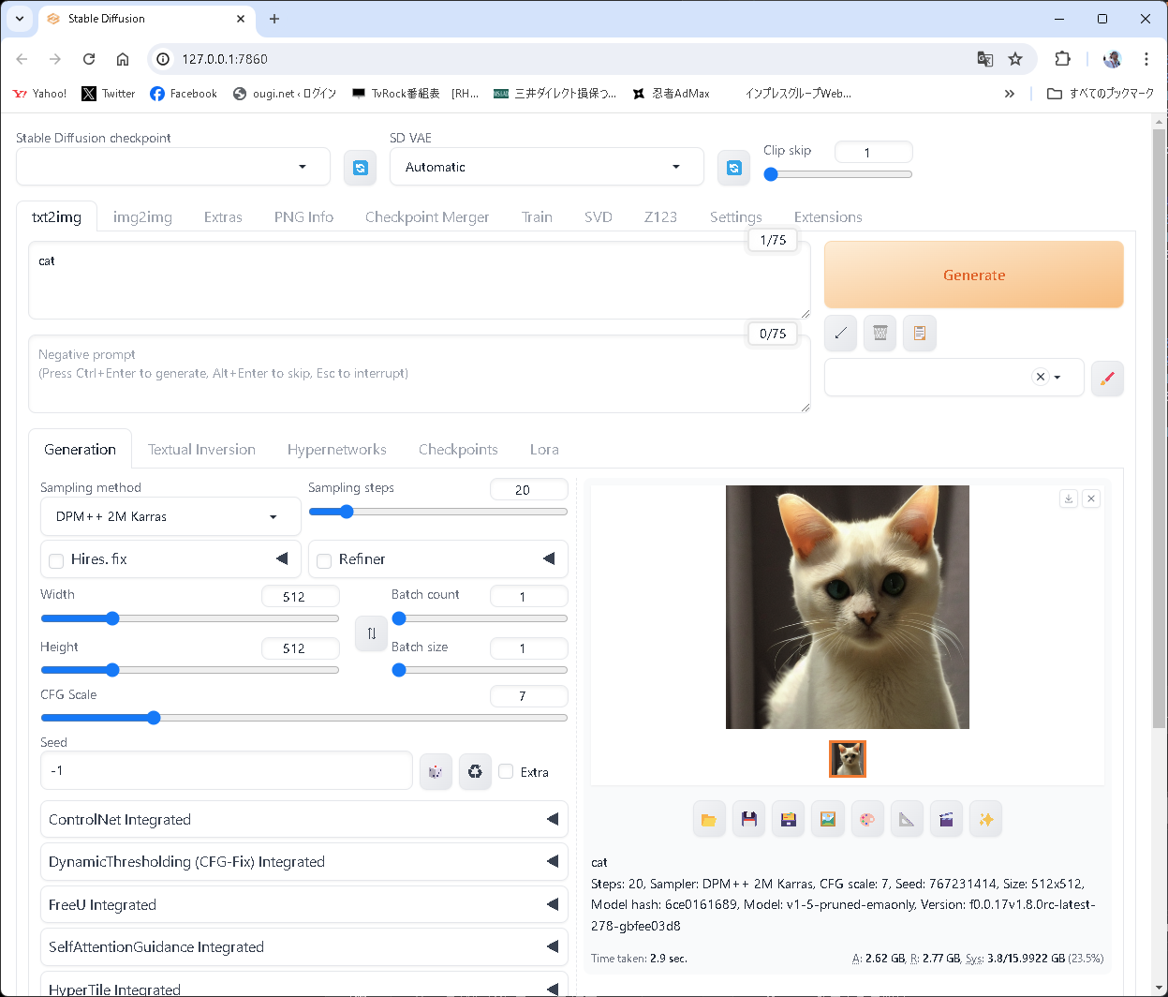Click the Generate button

pos(973,275)
